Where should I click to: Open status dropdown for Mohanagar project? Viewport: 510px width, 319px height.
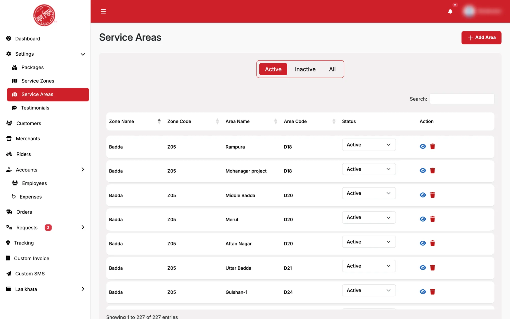point(369,169)
